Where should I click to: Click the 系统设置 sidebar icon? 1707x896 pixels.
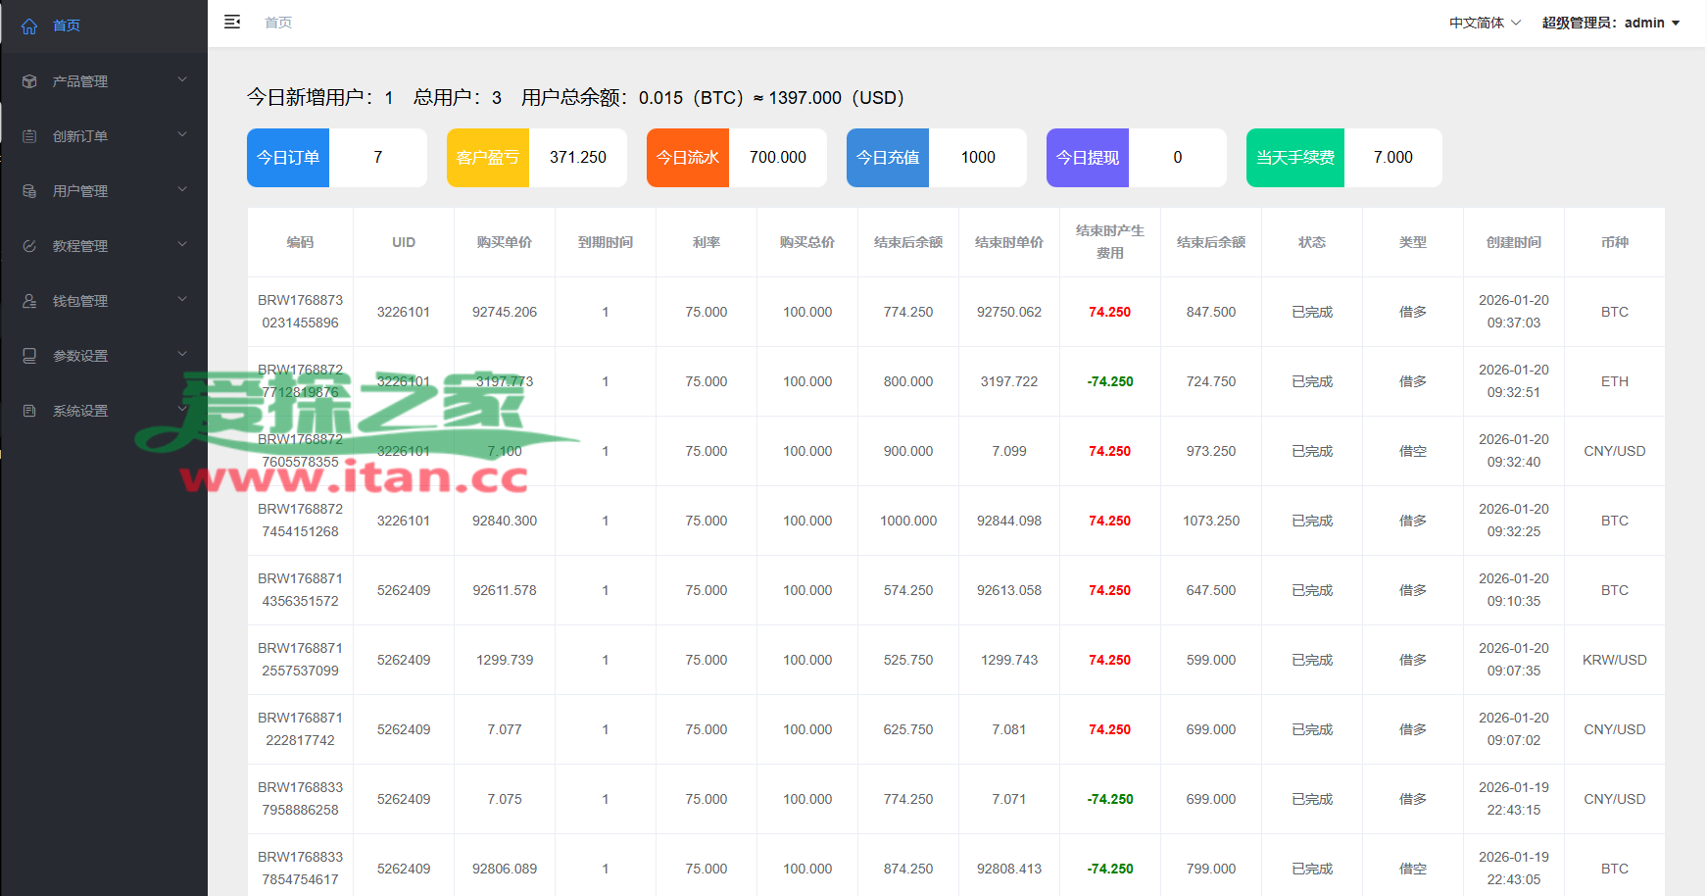(x=29, y=411)
